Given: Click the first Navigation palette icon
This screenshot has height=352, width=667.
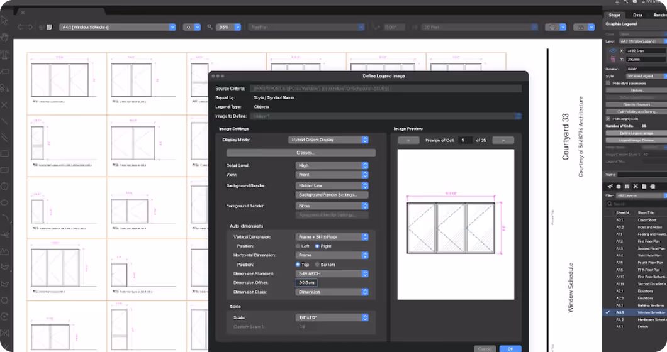Looking at the screenshot, I should point(610,186).
